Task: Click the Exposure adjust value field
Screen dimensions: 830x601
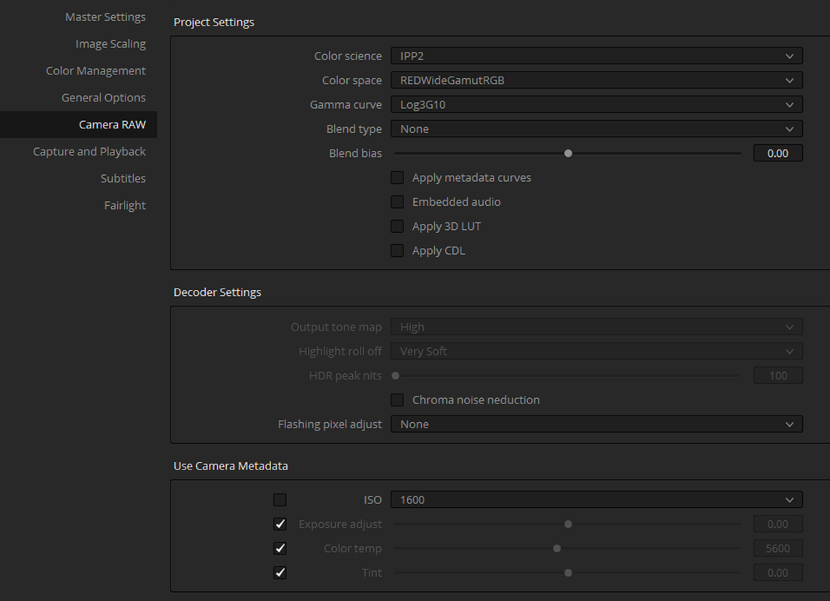Action: pos(778,524)
